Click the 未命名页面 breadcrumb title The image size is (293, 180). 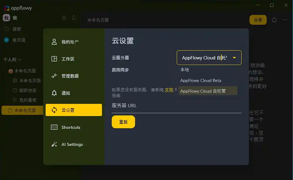(98, 20)
